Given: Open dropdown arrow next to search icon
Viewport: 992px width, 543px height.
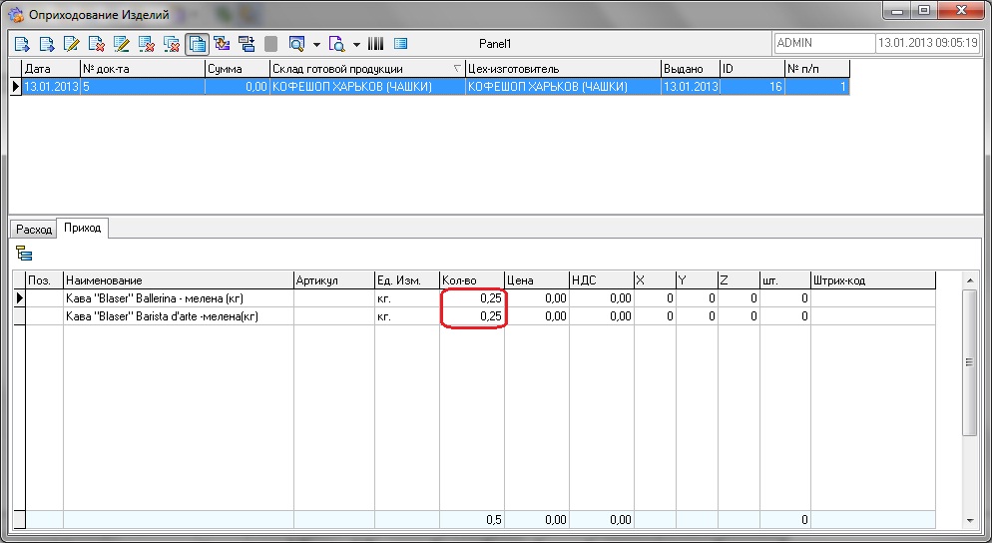Looking at the screenshot, I should tap(316, 44).
